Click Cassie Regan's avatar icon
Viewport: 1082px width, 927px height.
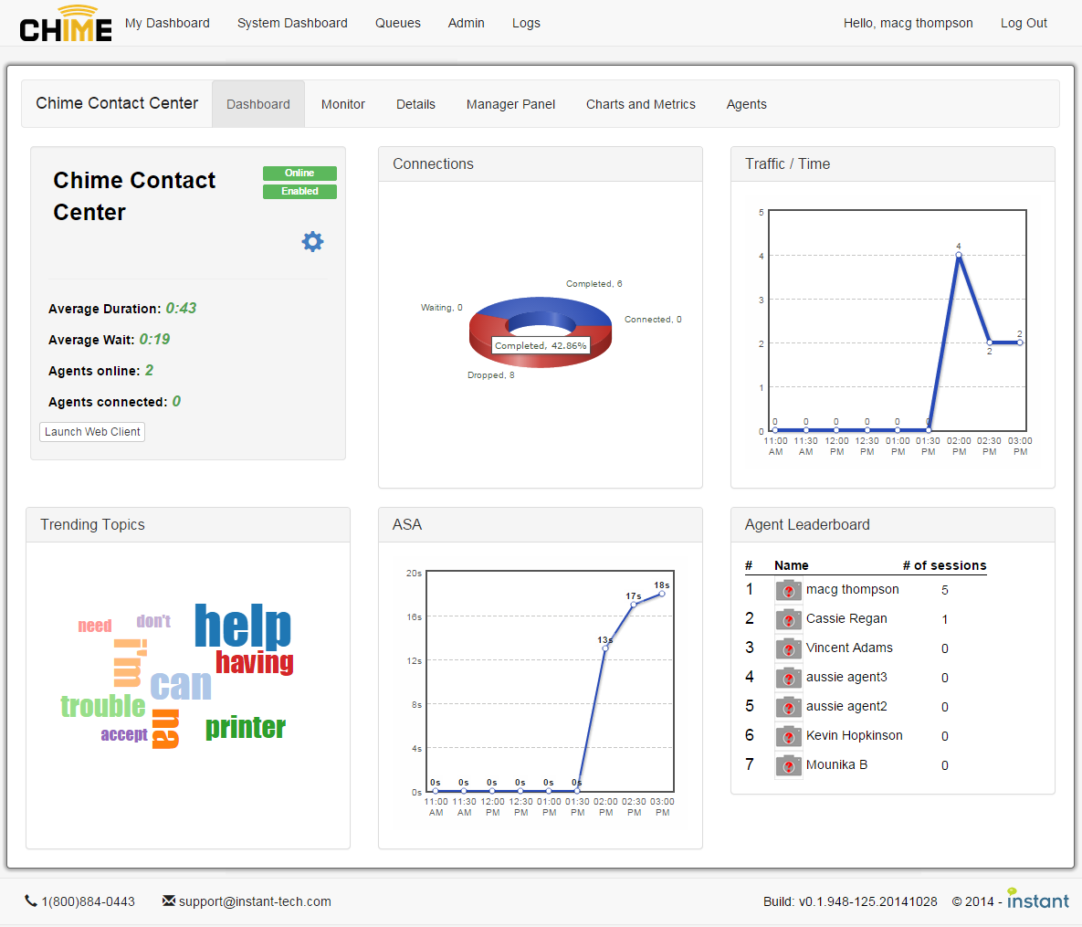pos(788,619)
